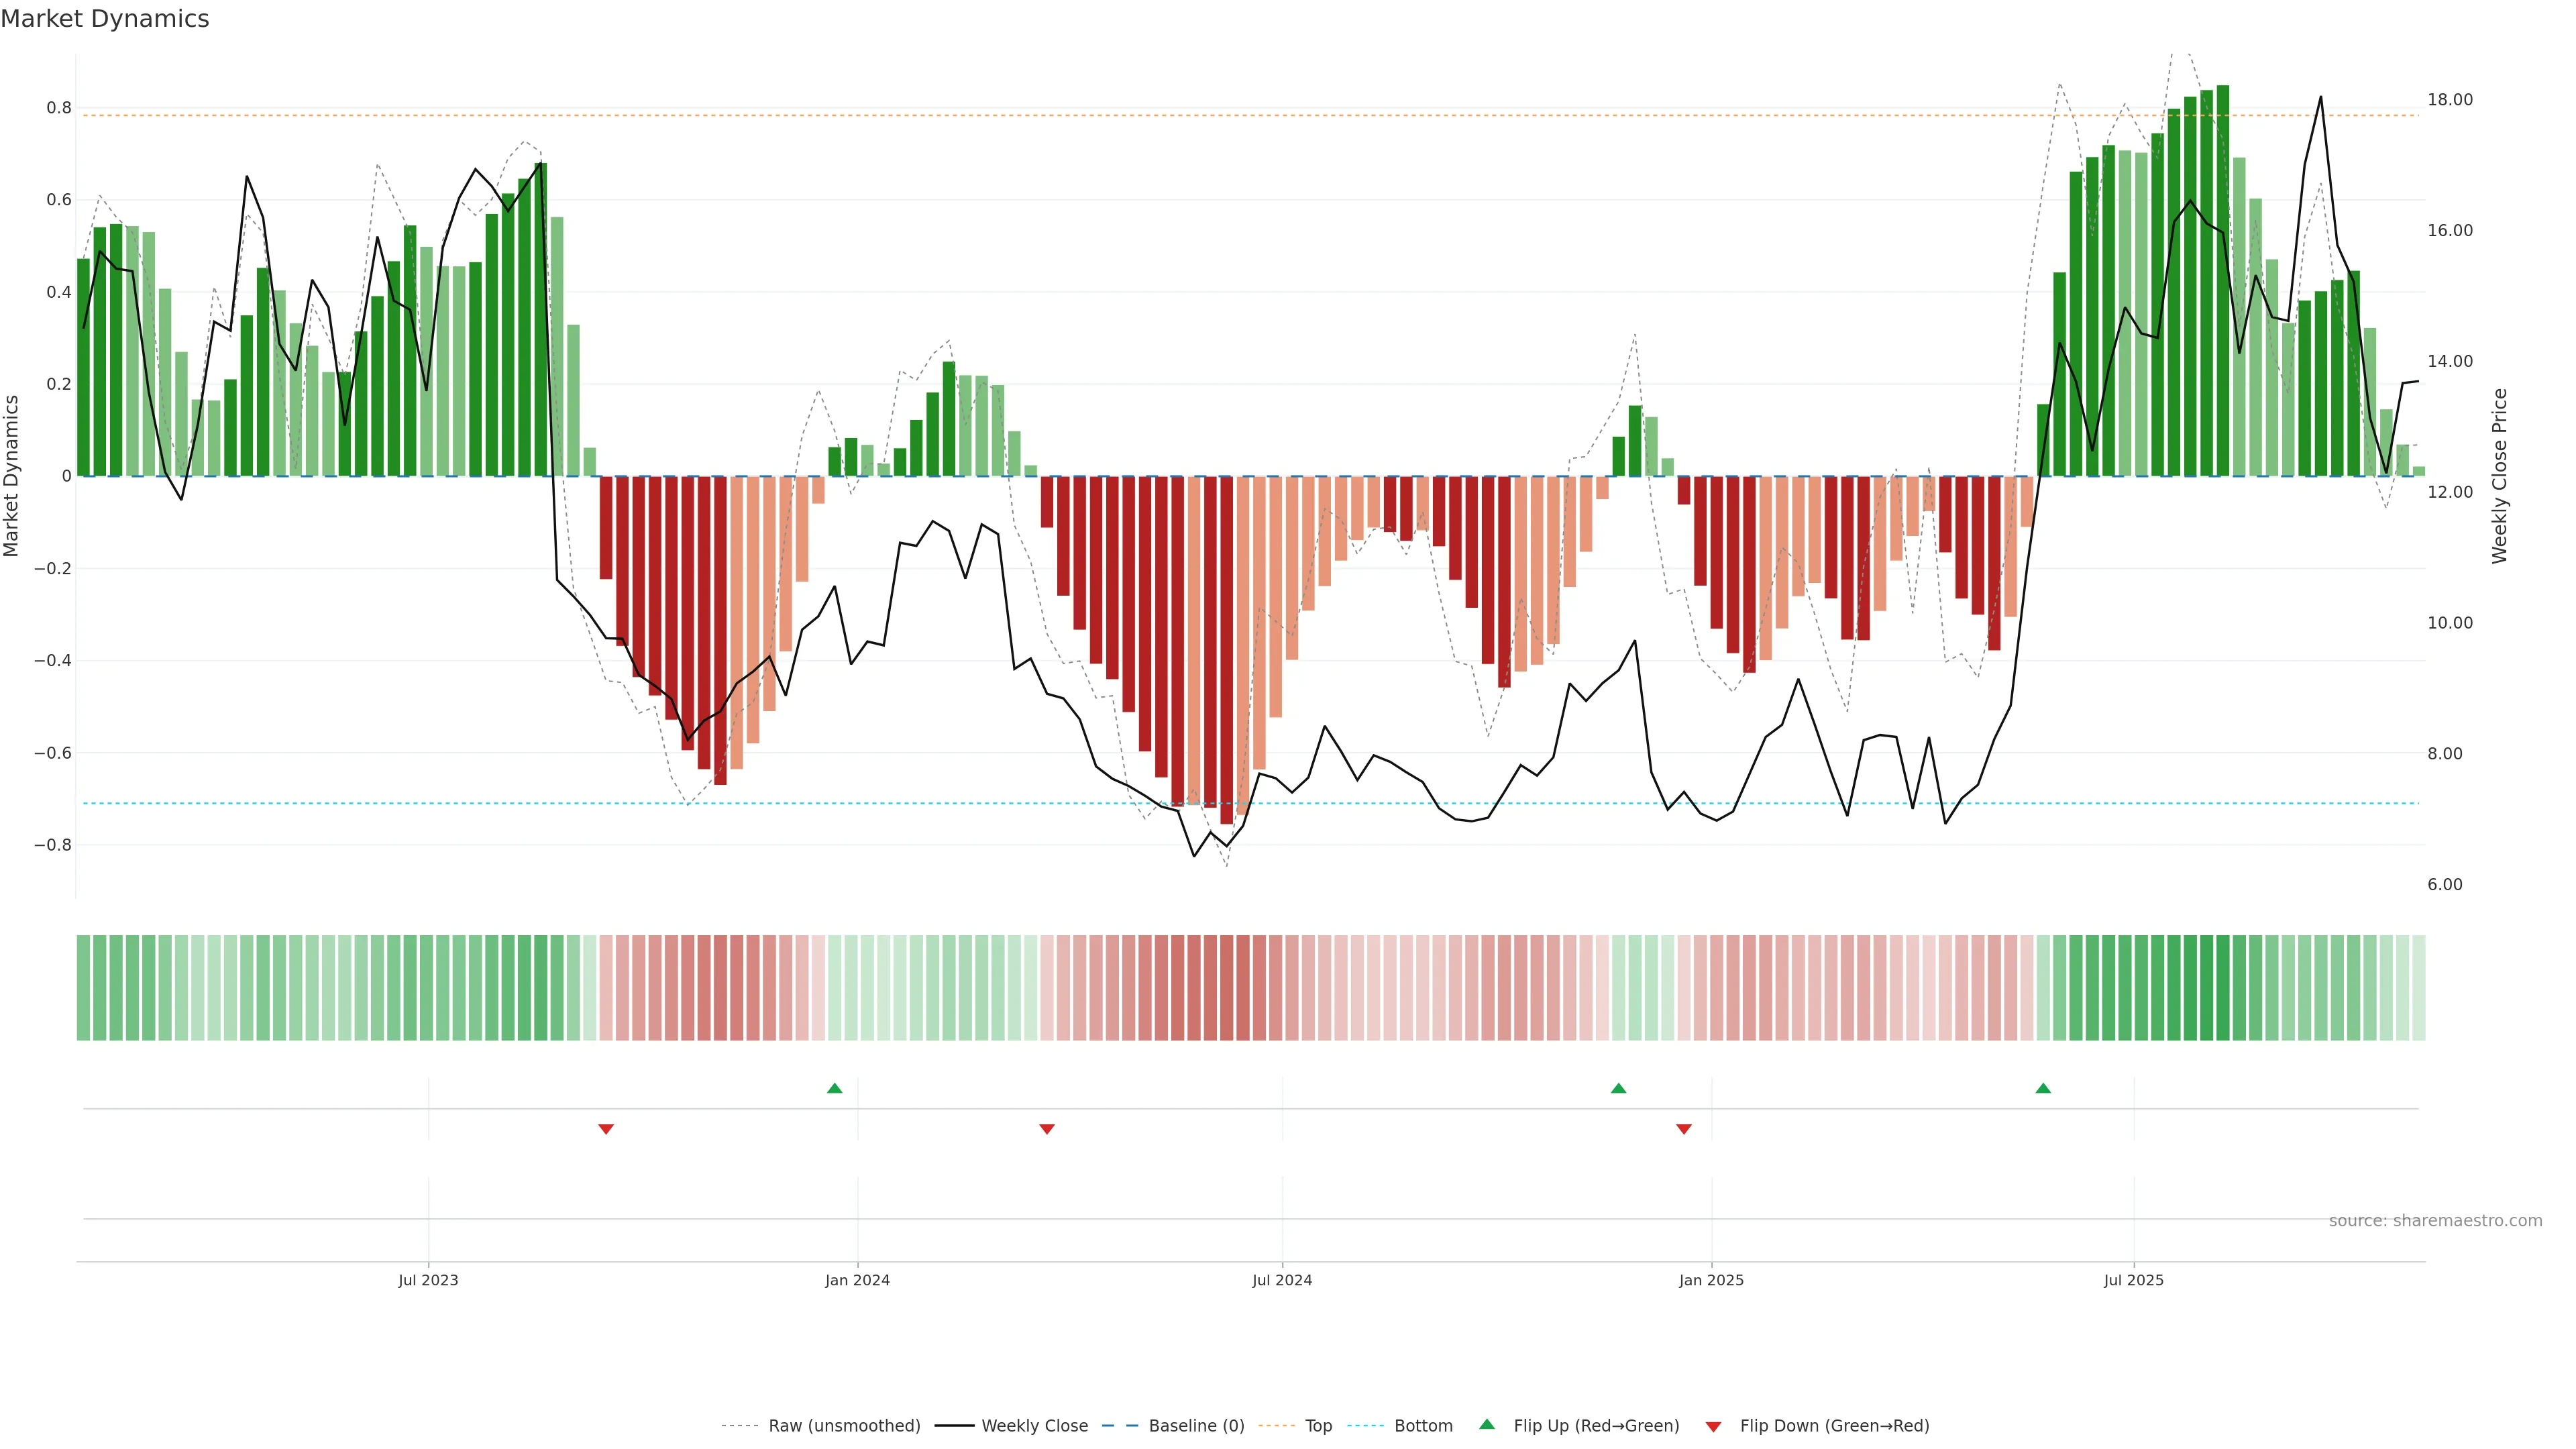Screen dimensions: 2576x1449
Task: Click the Jul 2023 x-axis label
Action: [x=428, y=1280]
